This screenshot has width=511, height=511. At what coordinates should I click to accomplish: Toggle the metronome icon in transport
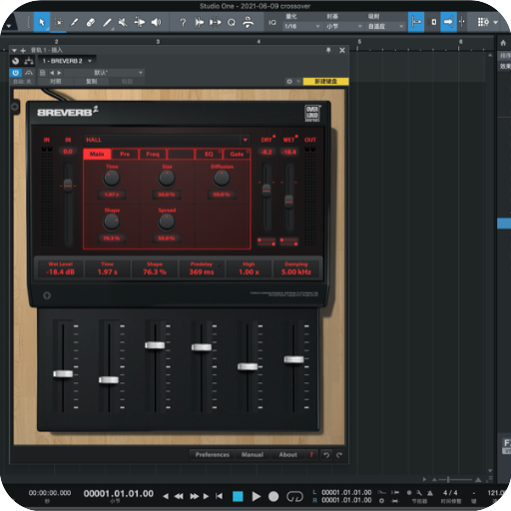coord(430,493)
